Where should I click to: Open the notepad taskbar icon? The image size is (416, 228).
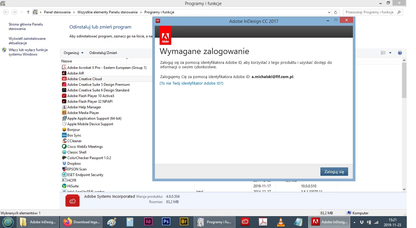298,222
